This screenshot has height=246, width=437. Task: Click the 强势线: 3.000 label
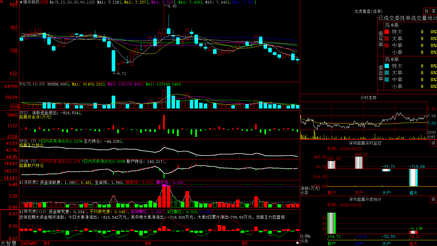pos(139,183)
